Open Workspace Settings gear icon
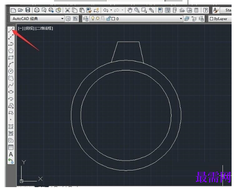 click(x=68, y=19)
